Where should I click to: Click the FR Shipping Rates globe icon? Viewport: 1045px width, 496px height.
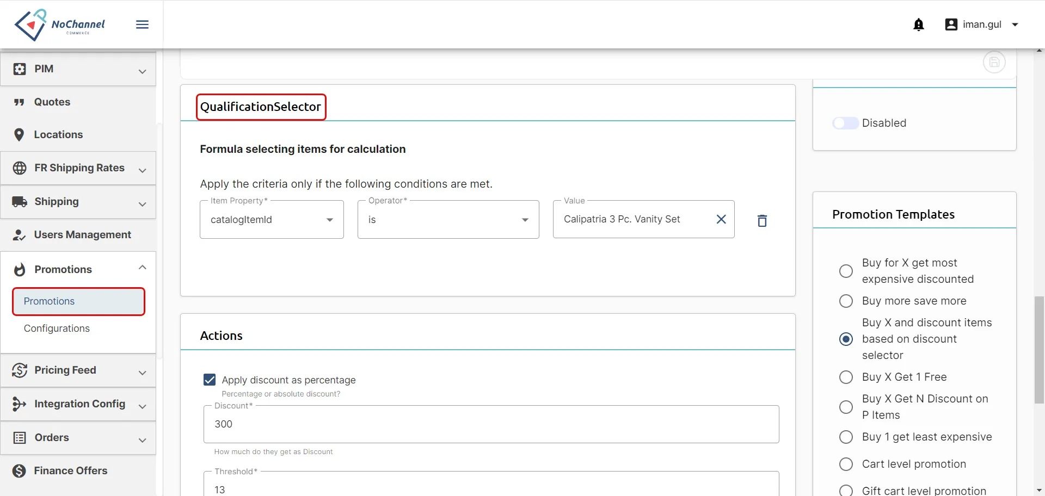pos(20,168)
